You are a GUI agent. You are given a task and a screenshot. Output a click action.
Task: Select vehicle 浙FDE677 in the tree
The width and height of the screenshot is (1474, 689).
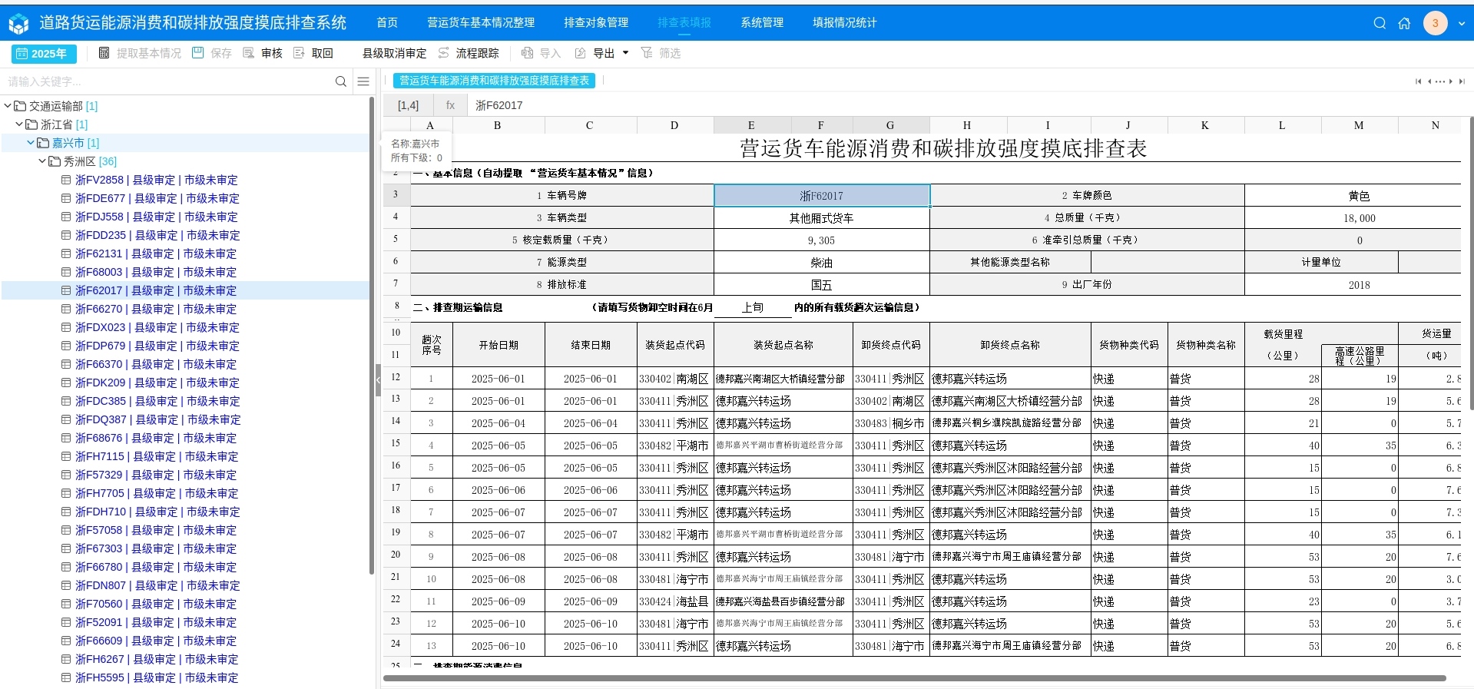tap(157, 198)
